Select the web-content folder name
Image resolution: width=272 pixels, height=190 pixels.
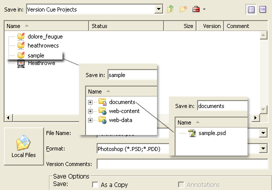(124, 111)
